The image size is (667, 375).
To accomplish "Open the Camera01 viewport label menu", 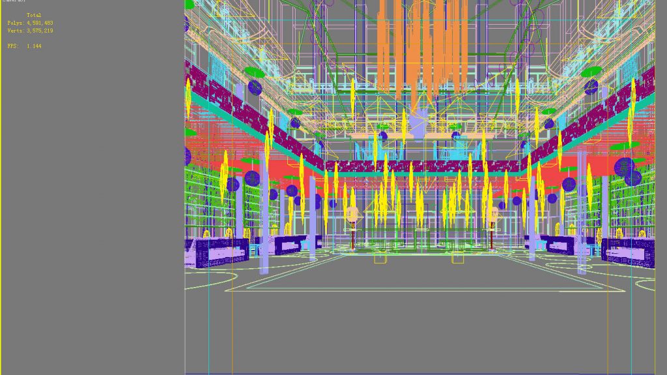I will 14,1.
